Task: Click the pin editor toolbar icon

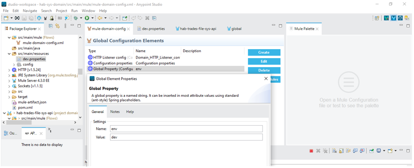Action: tap(125, 18)
